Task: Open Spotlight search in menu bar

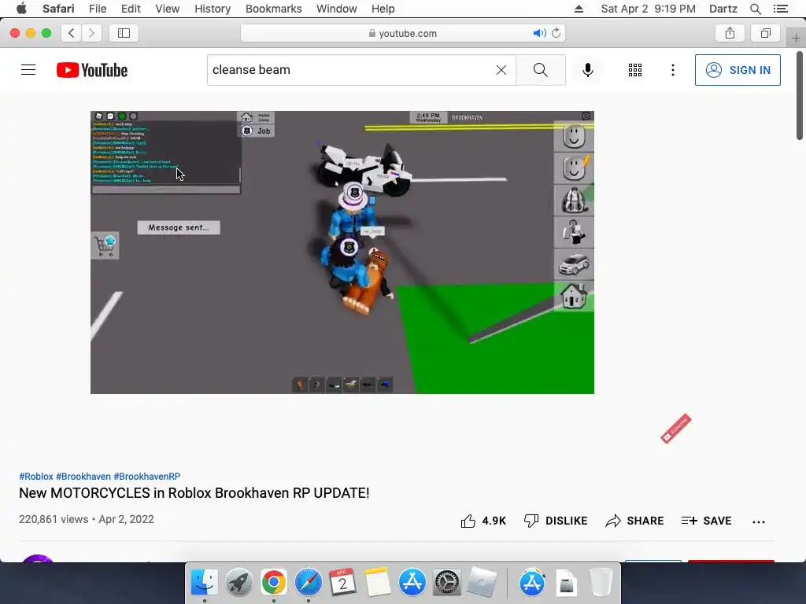Action: (755, 9)
